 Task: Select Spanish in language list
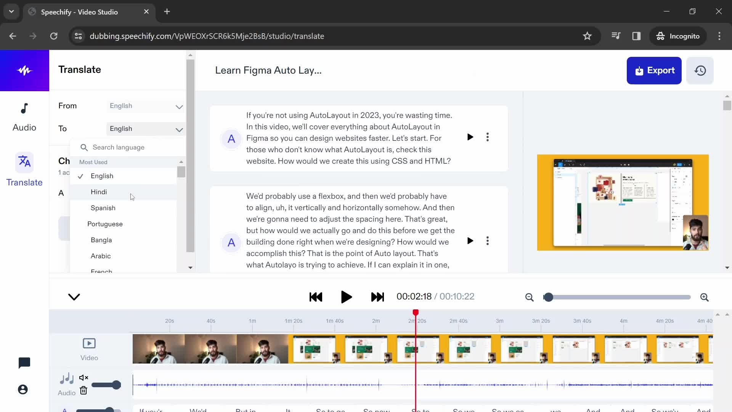(124, 208)
